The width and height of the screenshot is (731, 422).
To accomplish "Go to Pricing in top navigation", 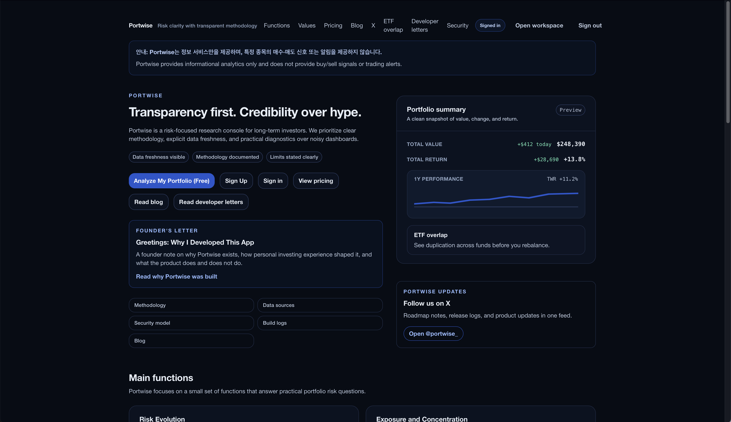I will pos(333,25).
